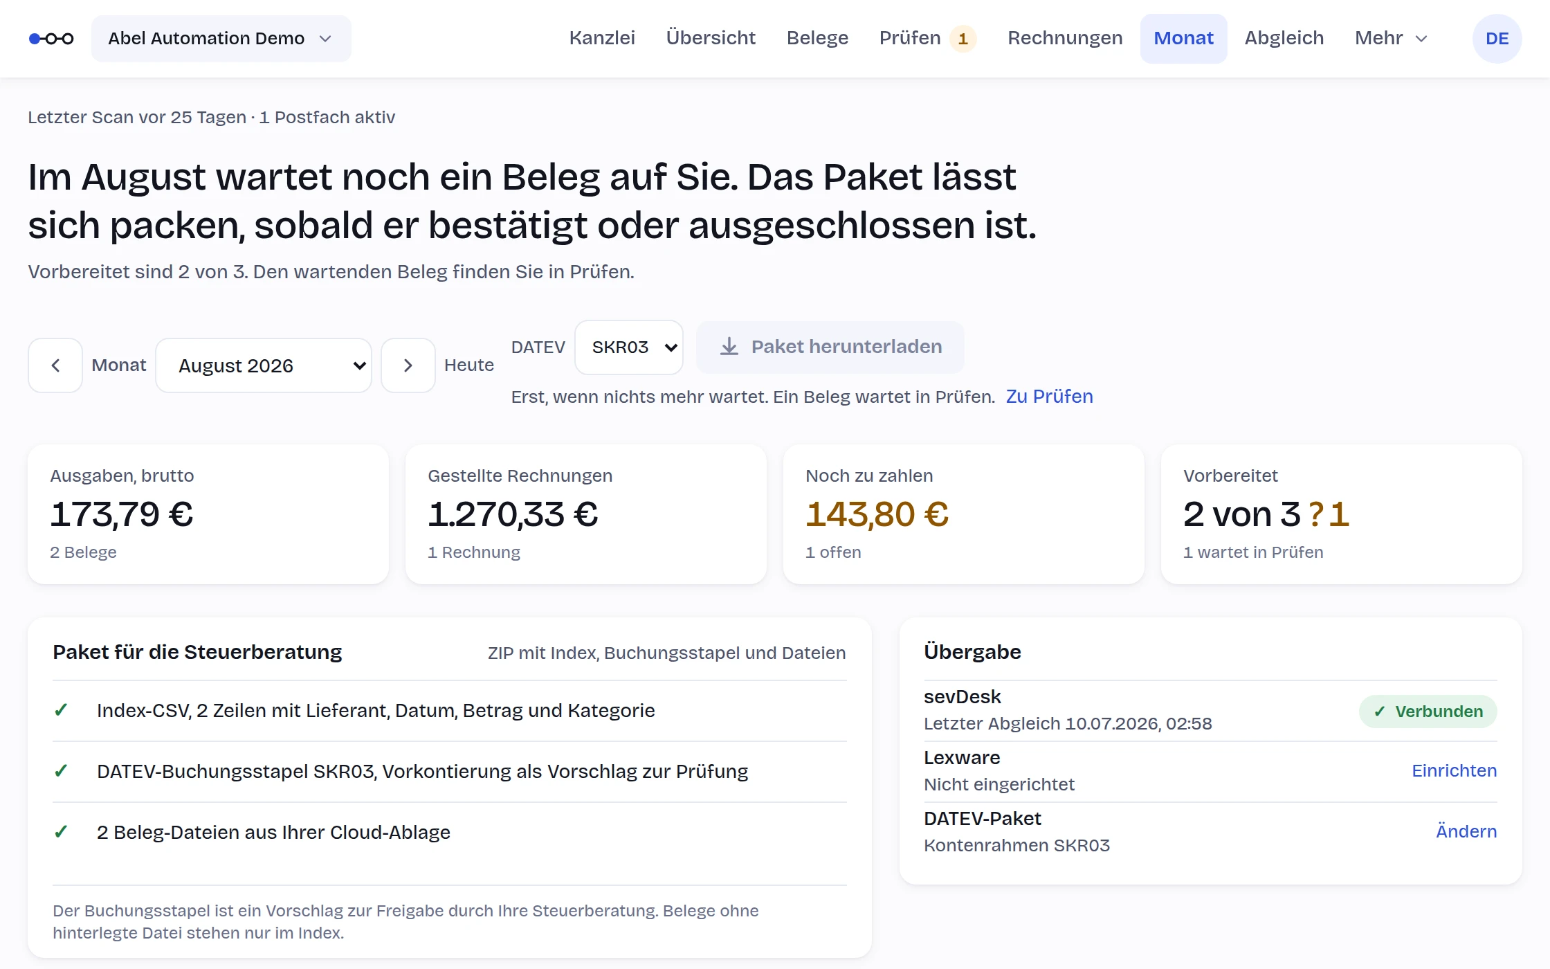The height and width of the screenshot is (969, 1550).
Task: Open the Kanzlei tab
Action: coord(602,39)
